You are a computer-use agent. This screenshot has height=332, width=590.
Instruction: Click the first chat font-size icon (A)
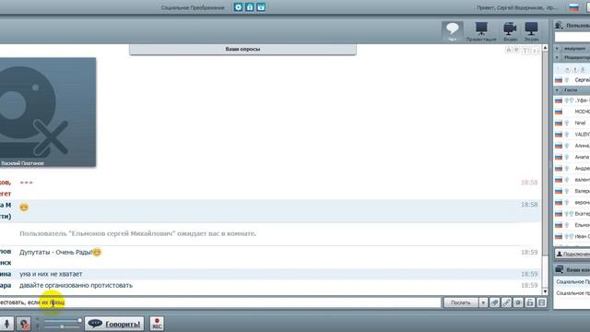[508, 50]
